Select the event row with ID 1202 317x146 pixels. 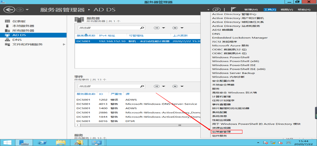tap(138, 100)
